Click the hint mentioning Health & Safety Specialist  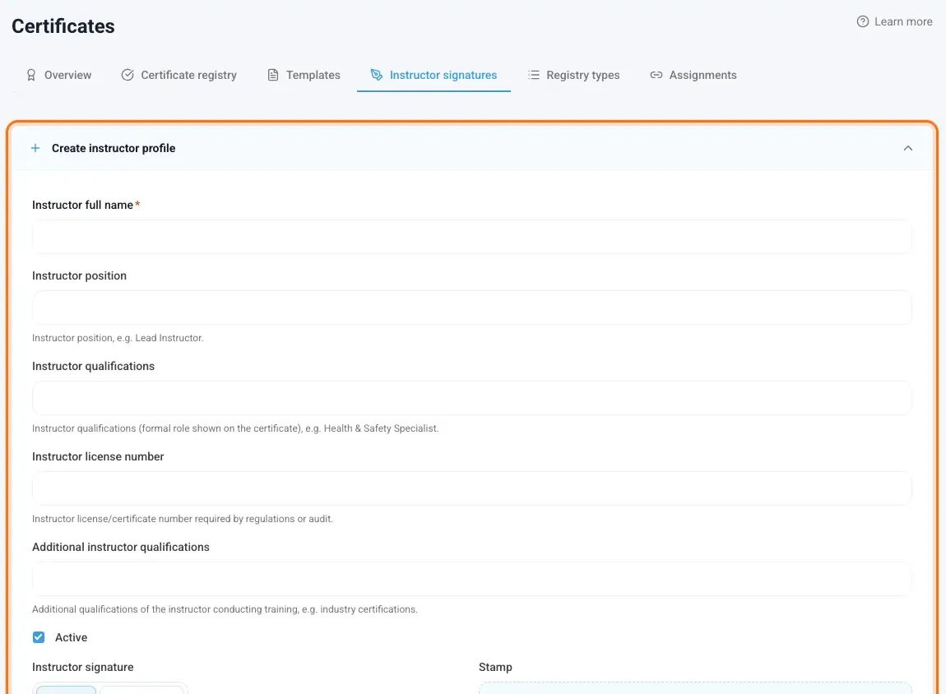(235, 428)
